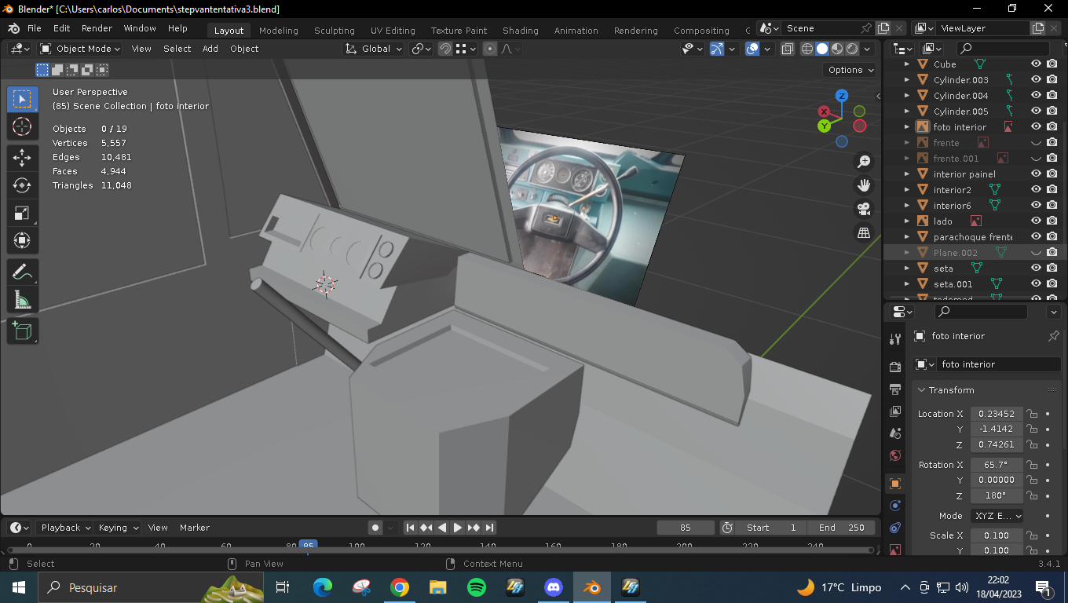Click the frame 85 playhead marker
This screenshot has width=1068, height=603.
pyautogui.click(x=309, y=545)
